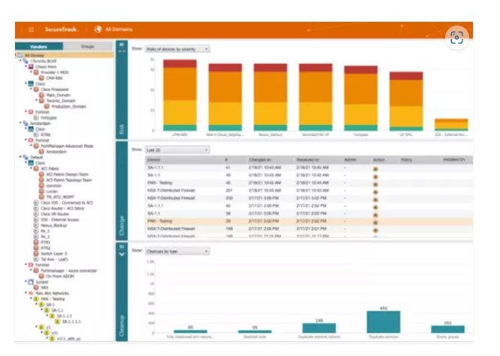Switch to the Groups tab
This screenshot has width=500, height=356.
click(88, 47)
